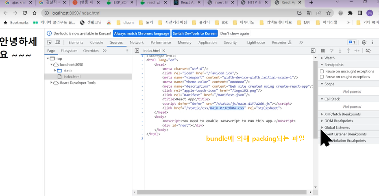Screen dimensions: 379x196
Task: Click the translate page icon
Action: (x=309, y=13)
